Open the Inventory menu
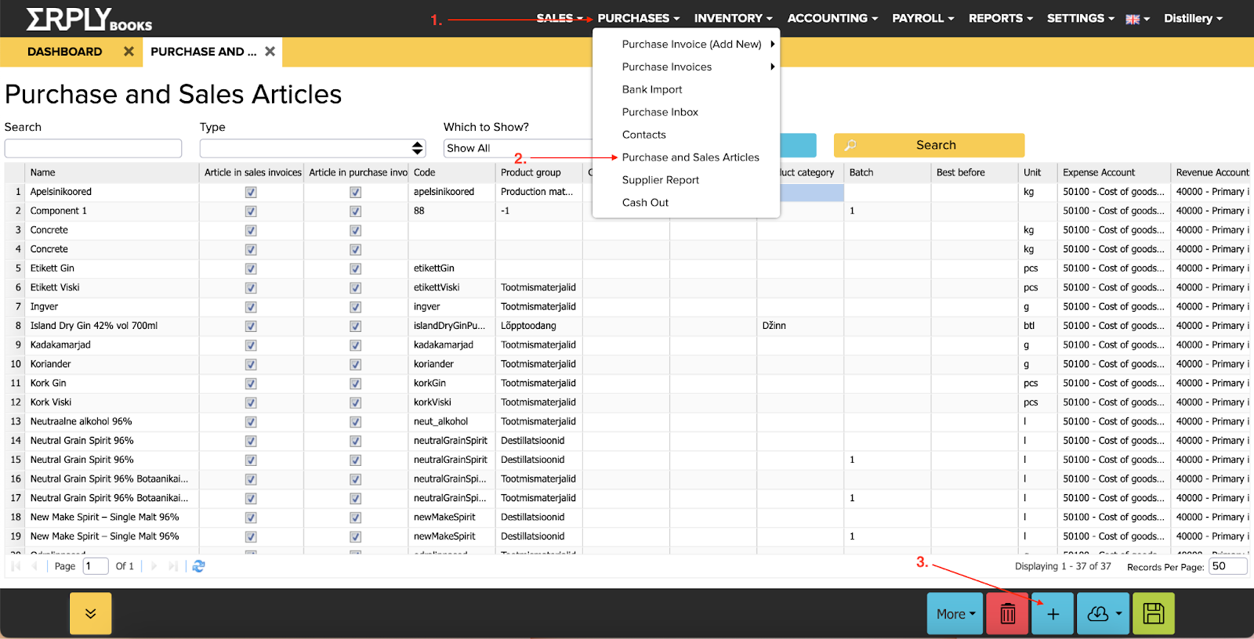Screen dimensions: 1254x639 pyautogui.click(x=733, y=18)
